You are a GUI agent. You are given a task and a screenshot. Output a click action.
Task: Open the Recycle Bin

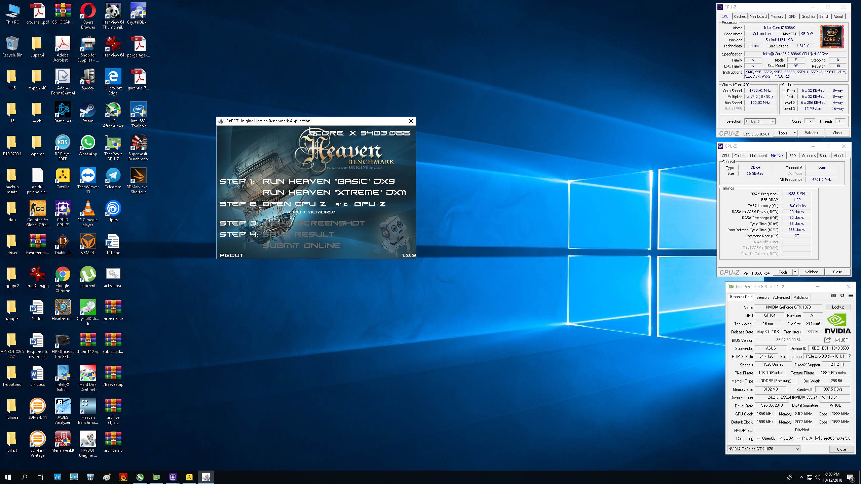12,47
